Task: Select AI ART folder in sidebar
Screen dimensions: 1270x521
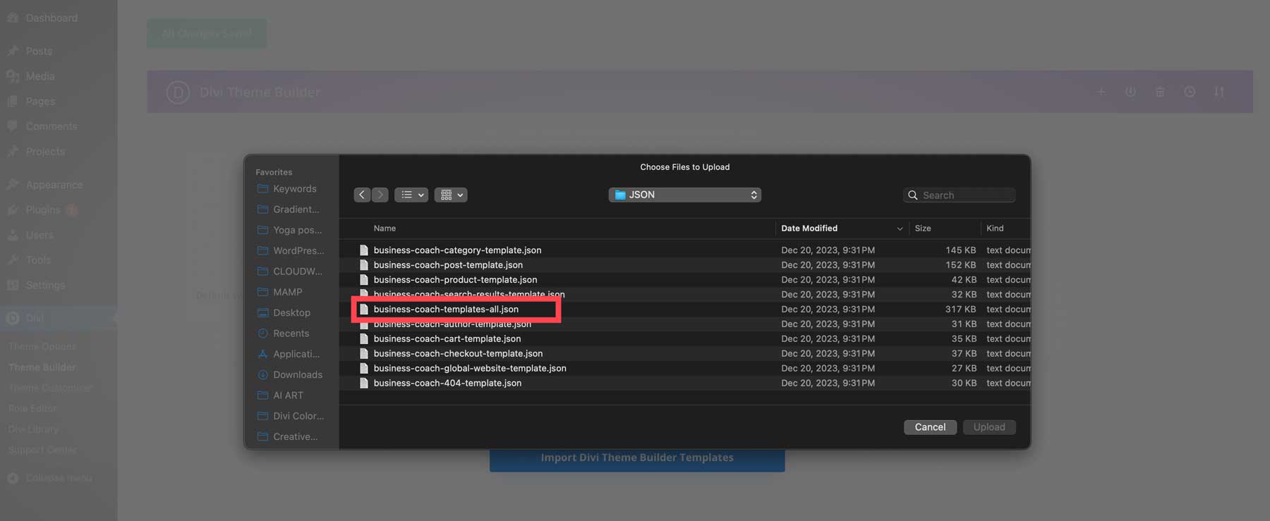Action: pos(288,396)
